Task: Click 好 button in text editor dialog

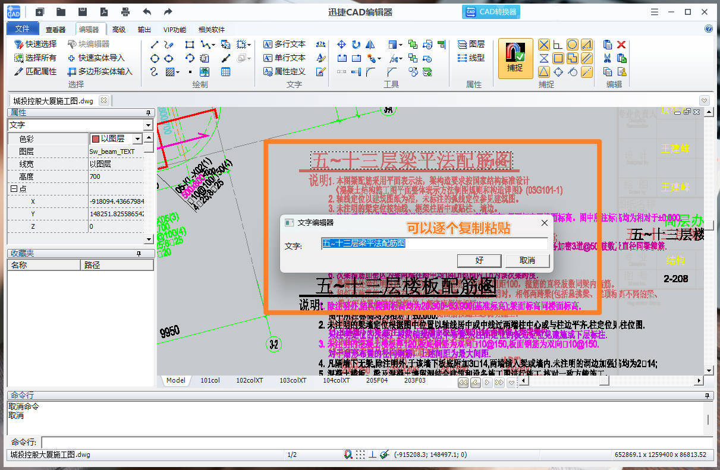Action: coord(480,261)
